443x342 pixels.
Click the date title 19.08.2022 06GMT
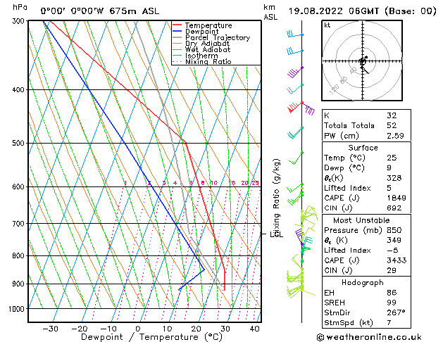[334, 11]
